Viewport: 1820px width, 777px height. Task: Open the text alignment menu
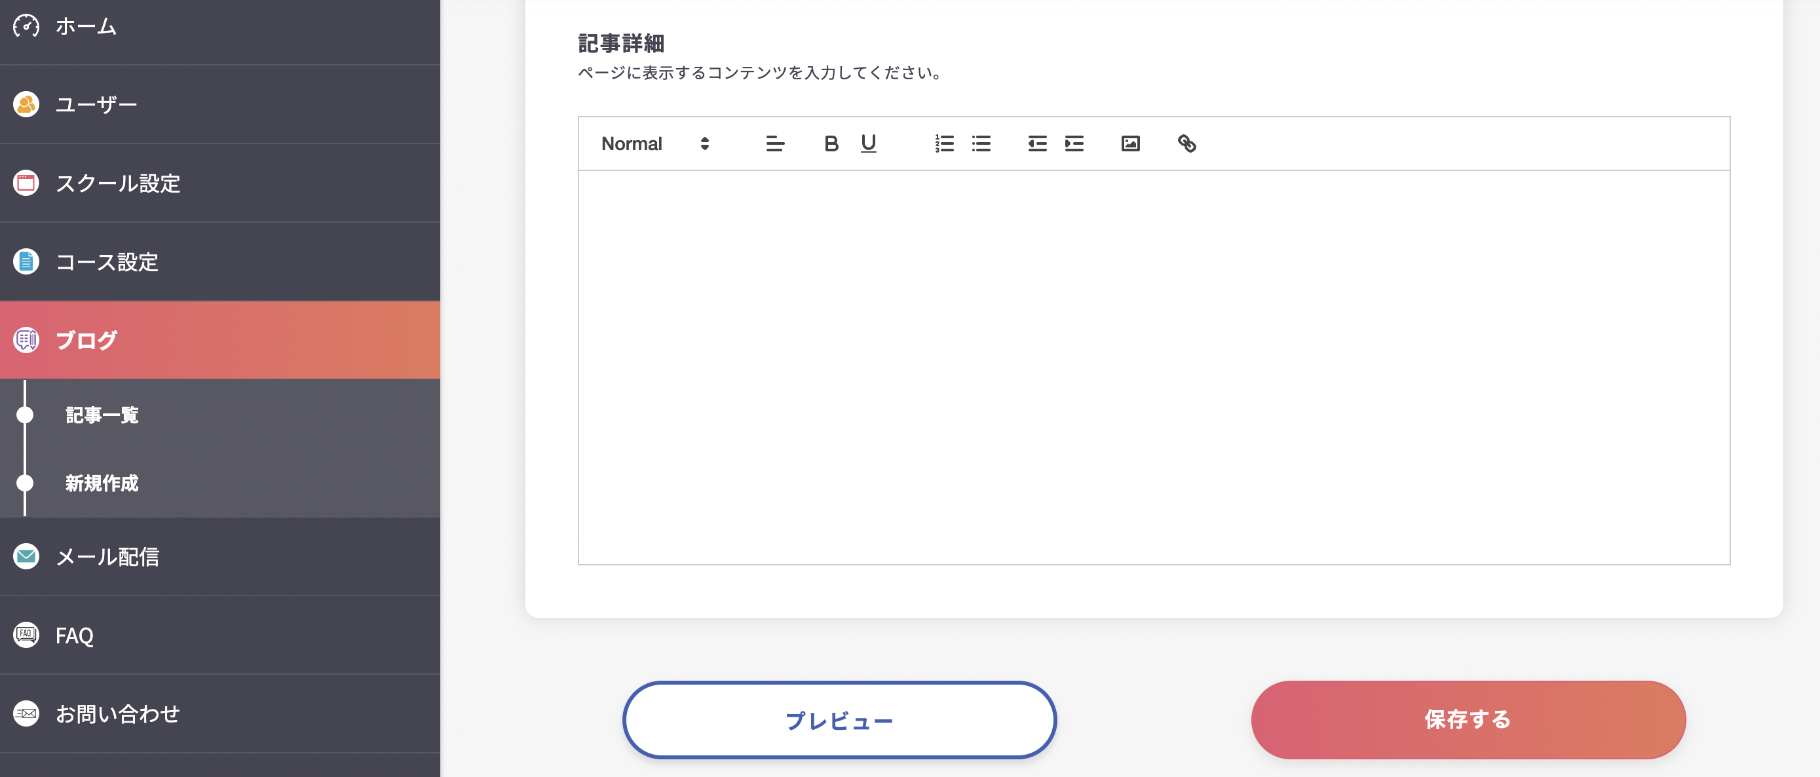(773, 143)
